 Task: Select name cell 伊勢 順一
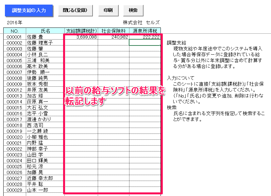(45, 72)
